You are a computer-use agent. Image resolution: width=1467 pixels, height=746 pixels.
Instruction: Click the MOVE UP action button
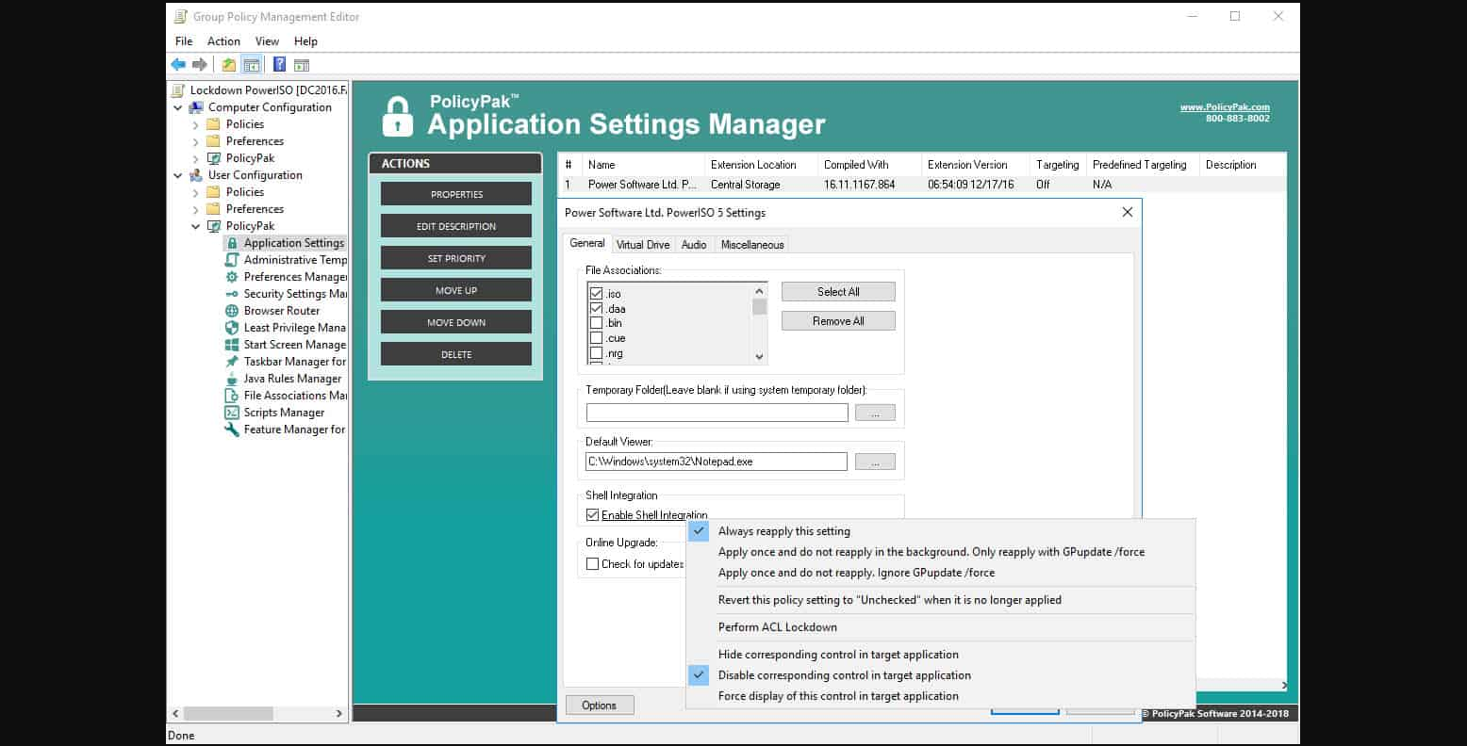coord(456,290)
